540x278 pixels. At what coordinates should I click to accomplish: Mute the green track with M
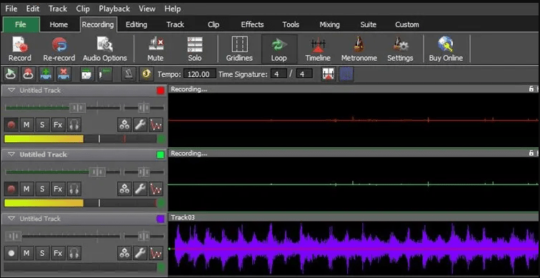(x=26, y=189)
